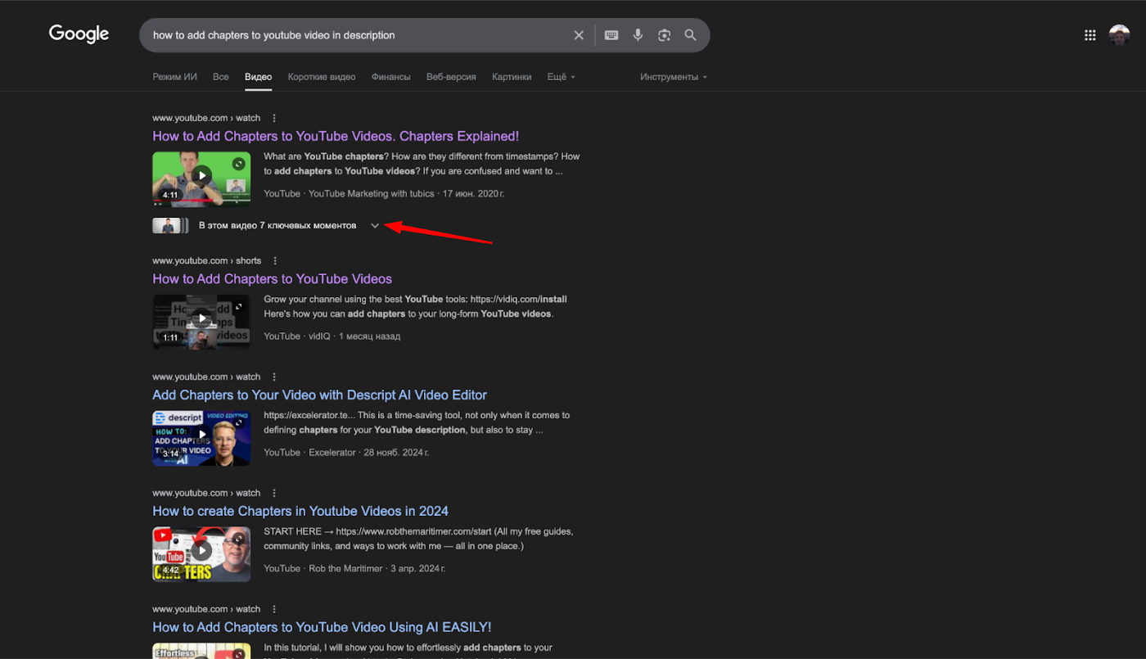Viewport: 1146px width, 659px height.
Task: Play the Rob the Maritimer video thumbnail
Action: (x=201, y=554)
